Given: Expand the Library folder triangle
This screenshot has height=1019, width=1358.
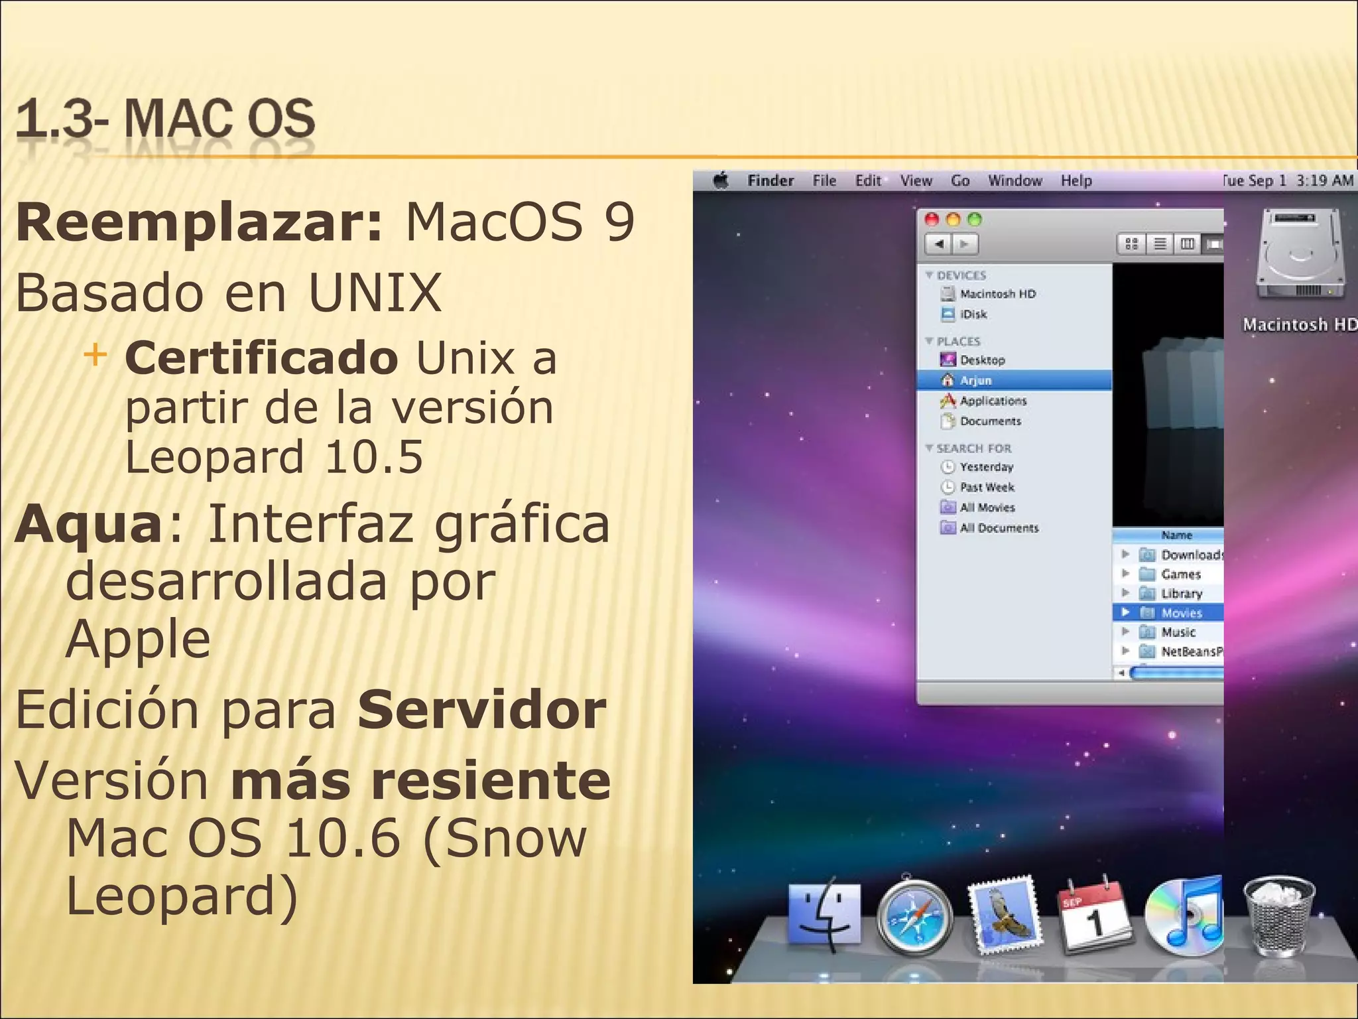Looking at the screenshot, I should tap(1125, 592).
